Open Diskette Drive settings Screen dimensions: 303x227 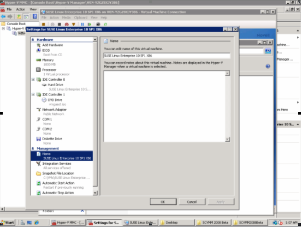pyautogui.click(x=52, y=139)
